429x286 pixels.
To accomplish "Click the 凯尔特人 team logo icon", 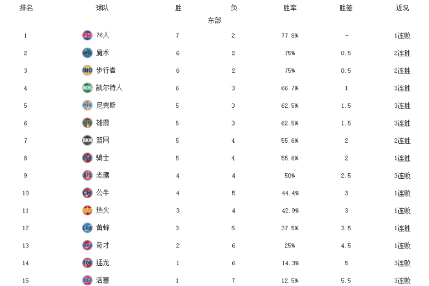I will click(x=87, y=88).
